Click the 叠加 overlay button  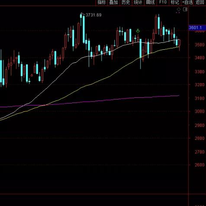(113, 3)
